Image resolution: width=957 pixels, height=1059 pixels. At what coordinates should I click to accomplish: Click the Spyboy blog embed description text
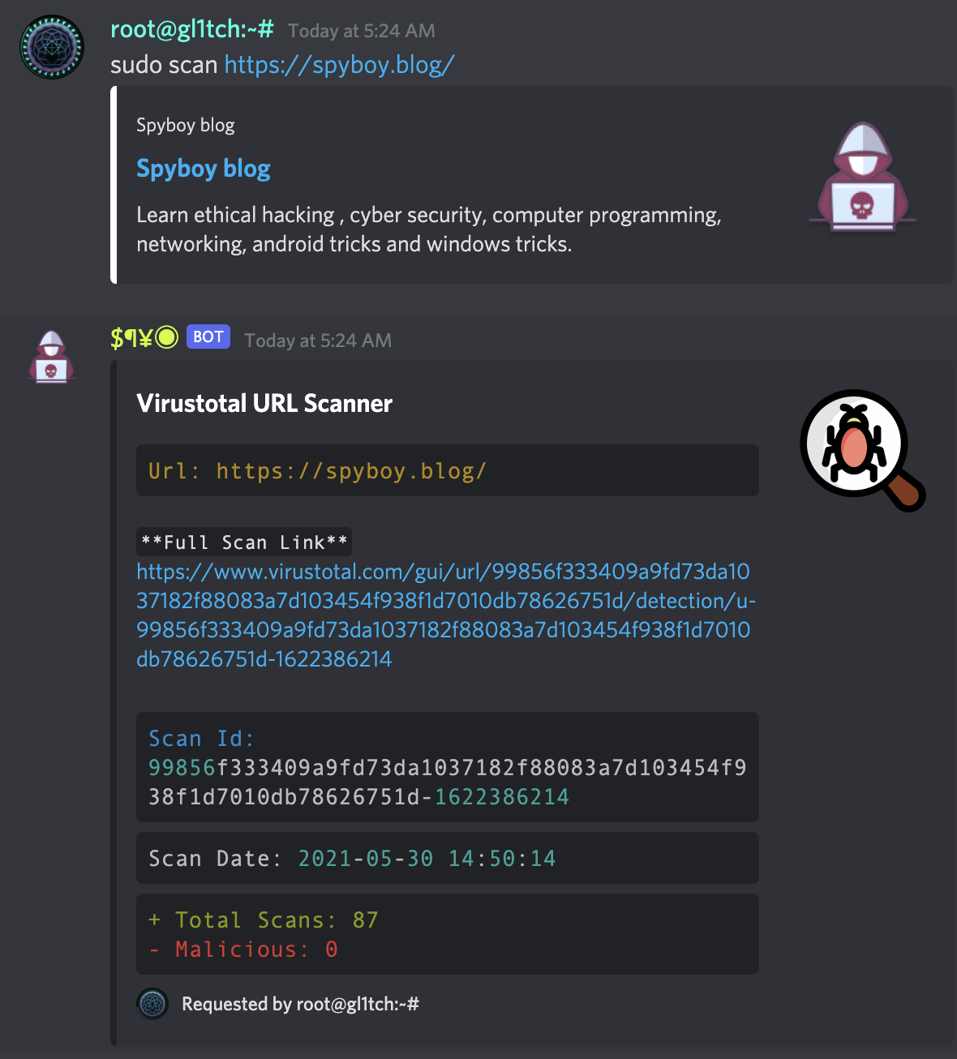pos(428,229)
